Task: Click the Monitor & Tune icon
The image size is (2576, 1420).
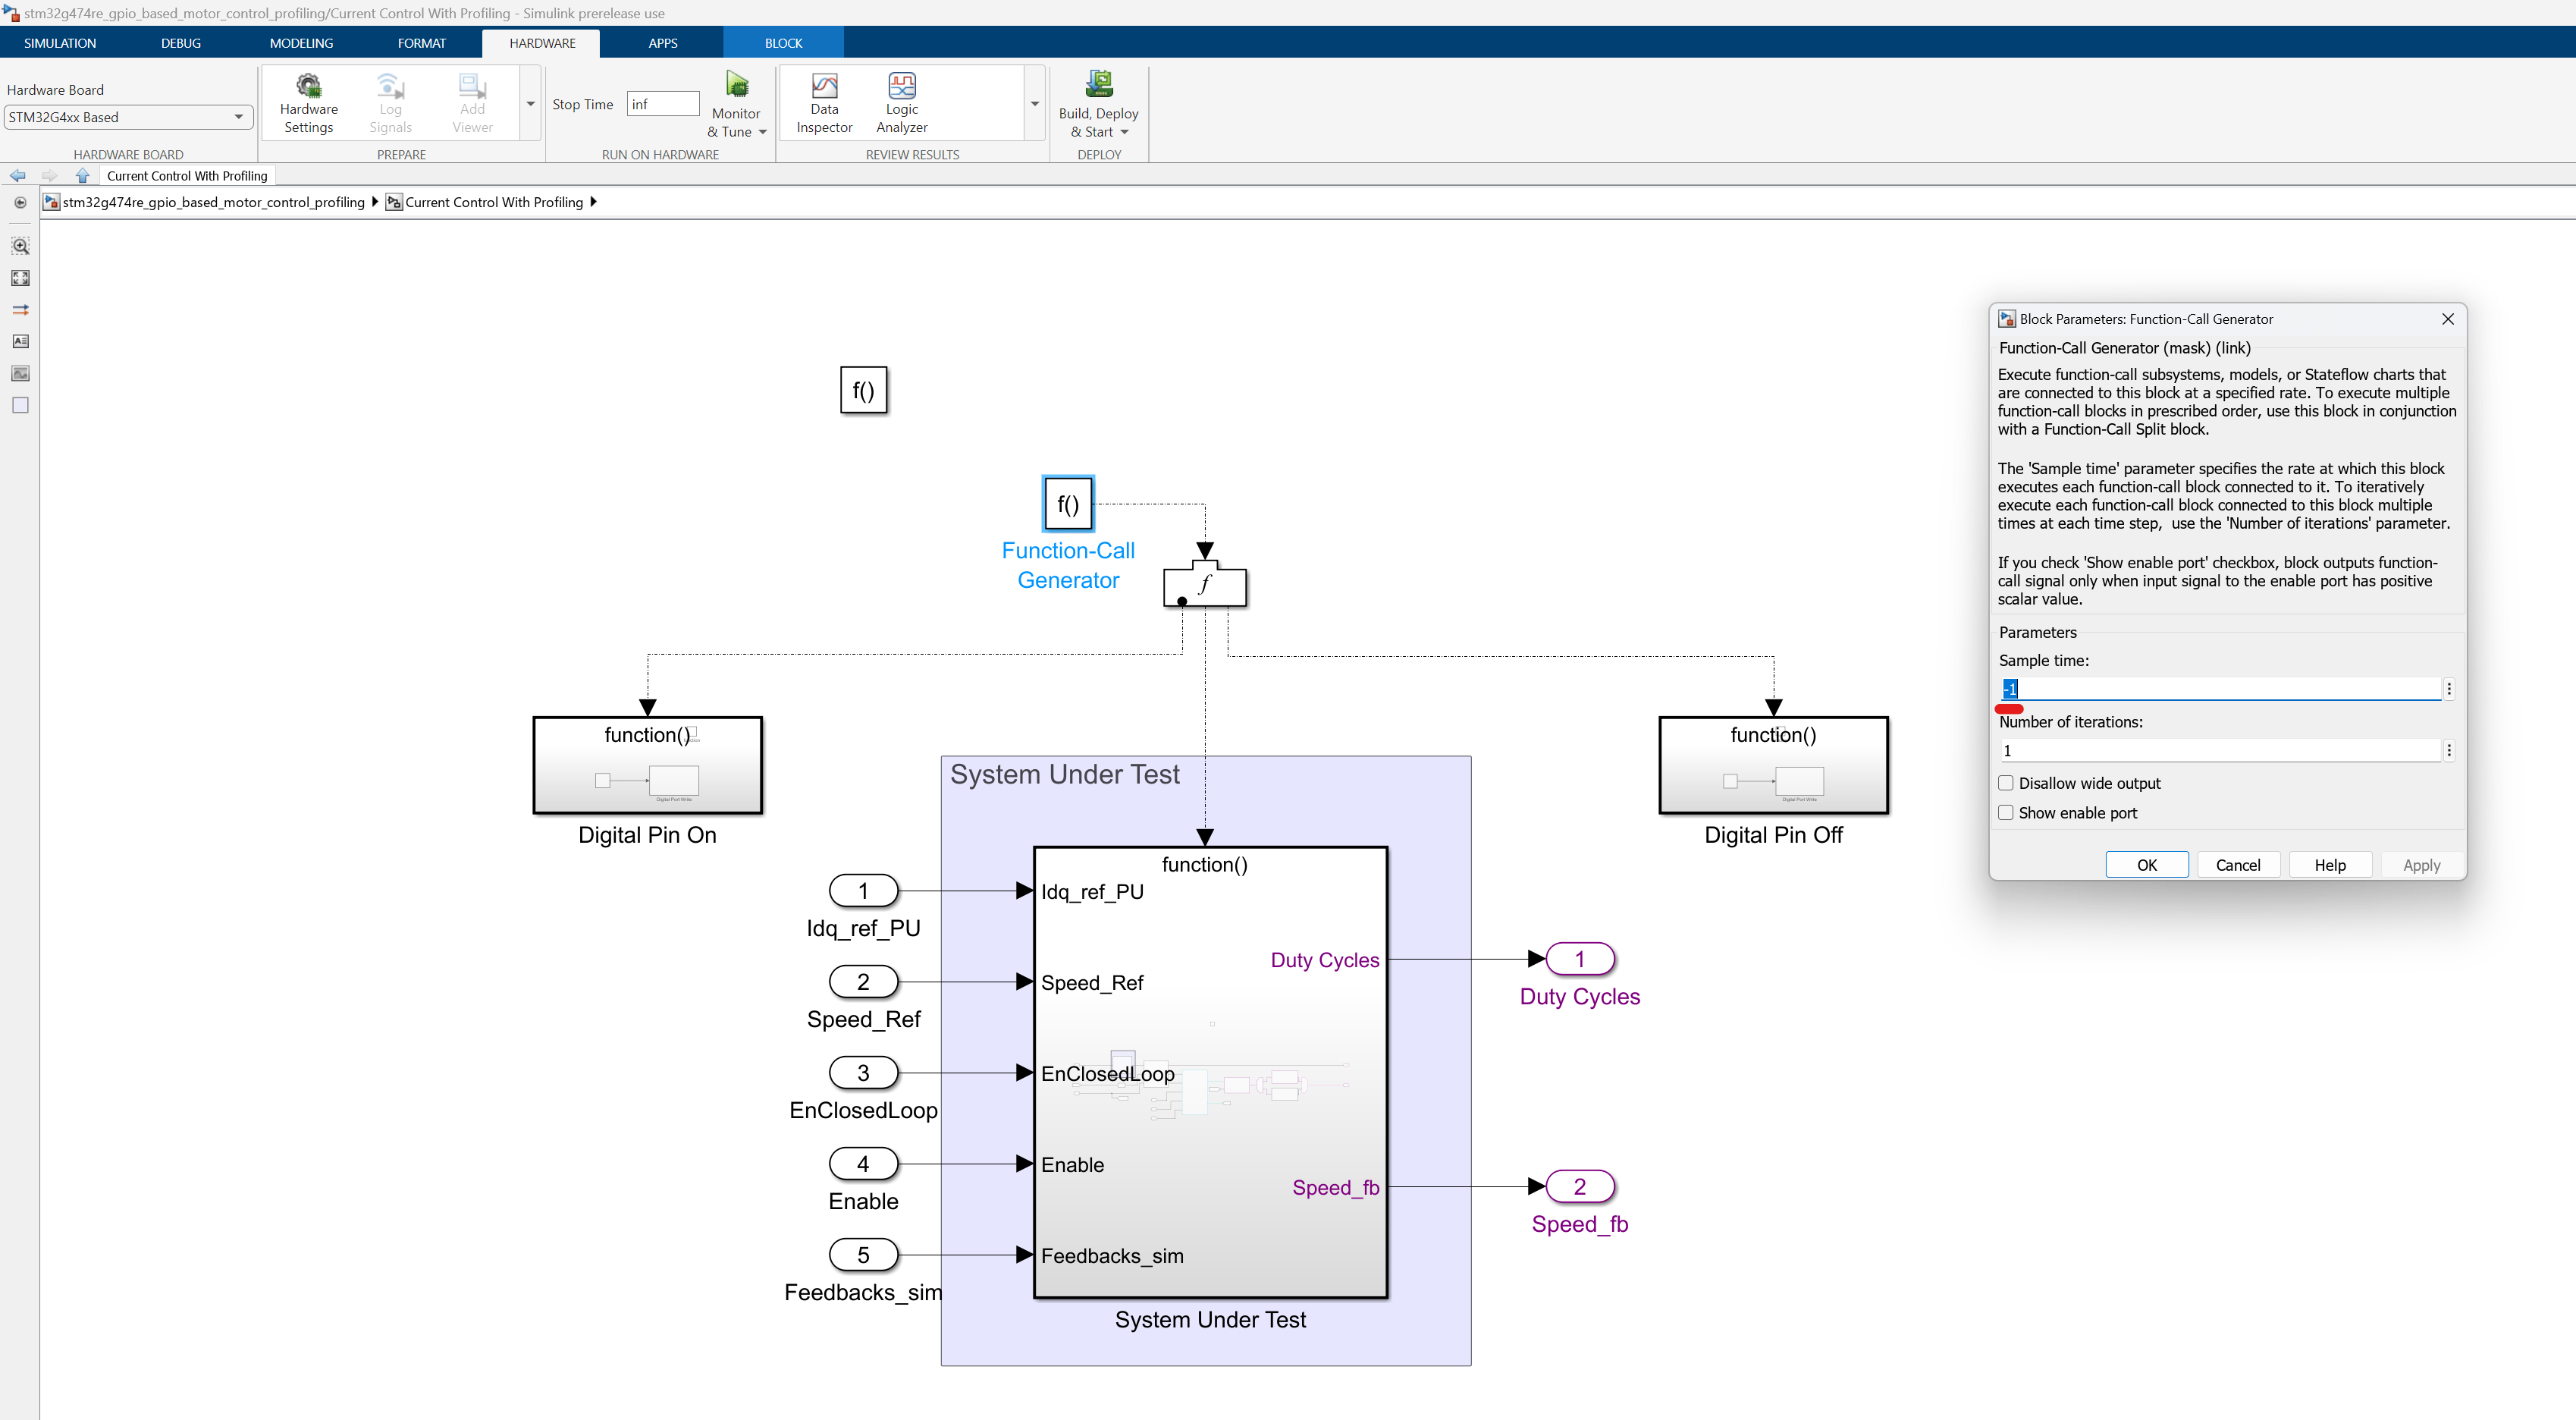Action: pos(737,86)
